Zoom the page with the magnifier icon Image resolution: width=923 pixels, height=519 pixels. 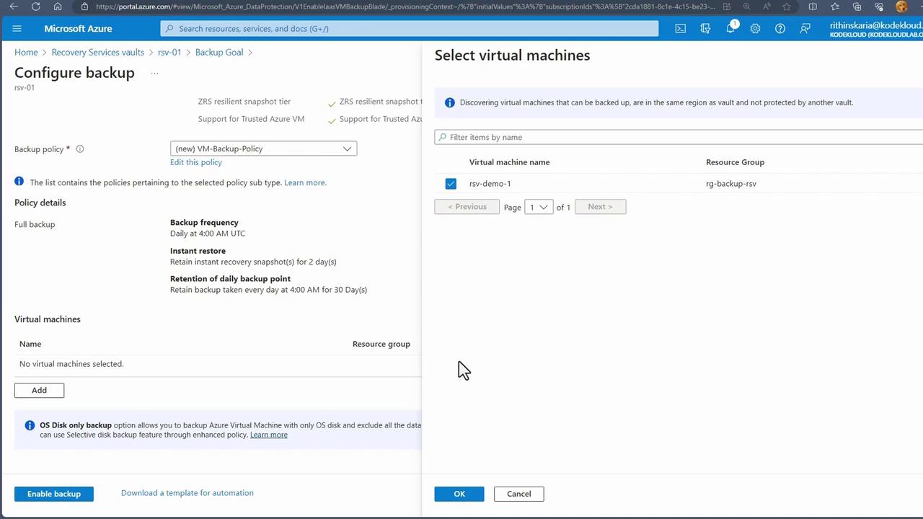(x=746, y=6)
